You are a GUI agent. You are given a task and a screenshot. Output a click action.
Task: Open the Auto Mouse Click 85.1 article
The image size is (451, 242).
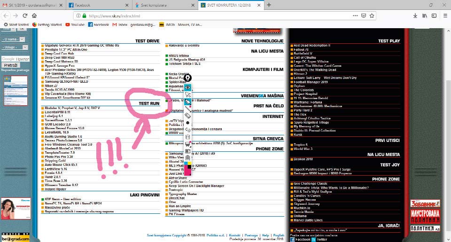(61, 165)
